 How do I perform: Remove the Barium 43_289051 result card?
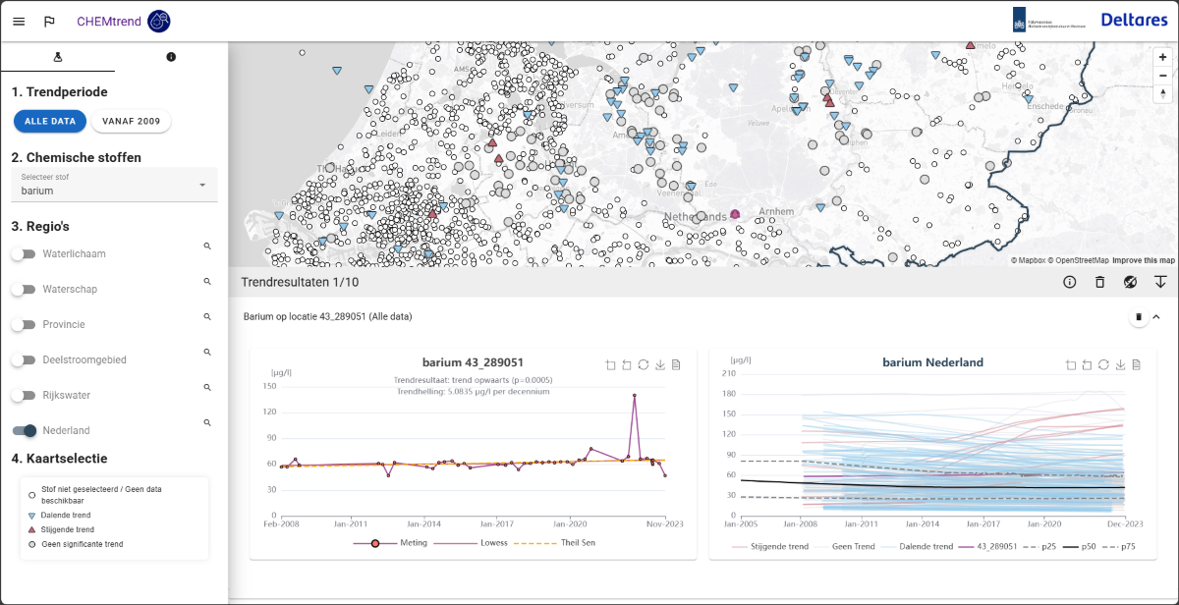[x=1139, y=317]
